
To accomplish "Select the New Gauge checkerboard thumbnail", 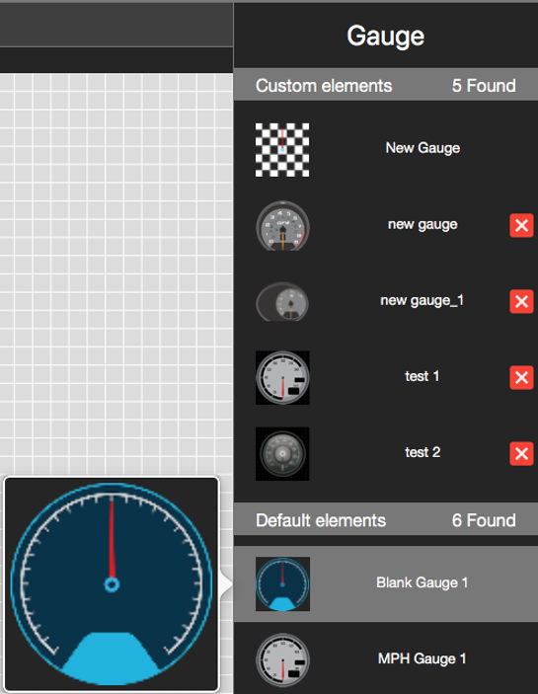I will (282, 150).
